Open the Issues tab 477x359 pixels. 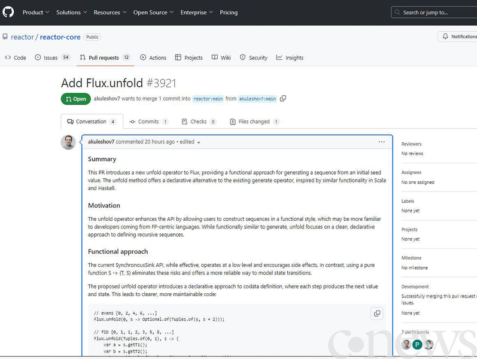[52, 57]
